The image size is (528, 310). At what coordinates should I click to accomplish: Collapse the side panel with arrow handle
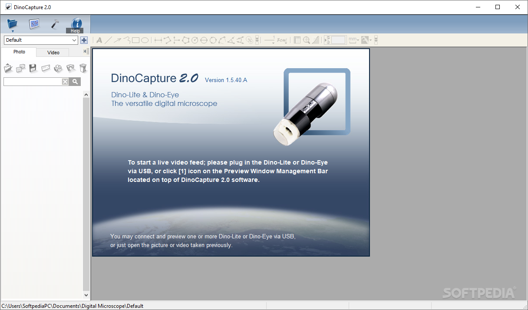86,52
